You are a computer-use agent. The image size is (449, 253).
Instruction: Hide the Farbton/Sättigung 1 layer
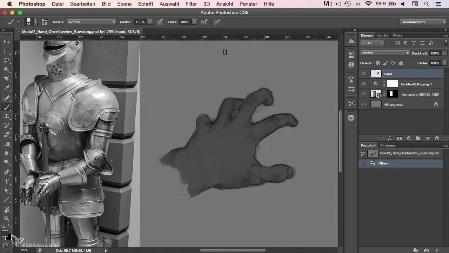pyautogui.click(x=364, y=84)
